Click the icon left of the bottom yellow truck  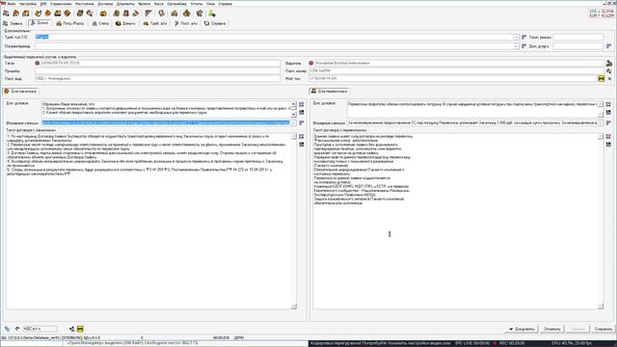coord(71,329)
